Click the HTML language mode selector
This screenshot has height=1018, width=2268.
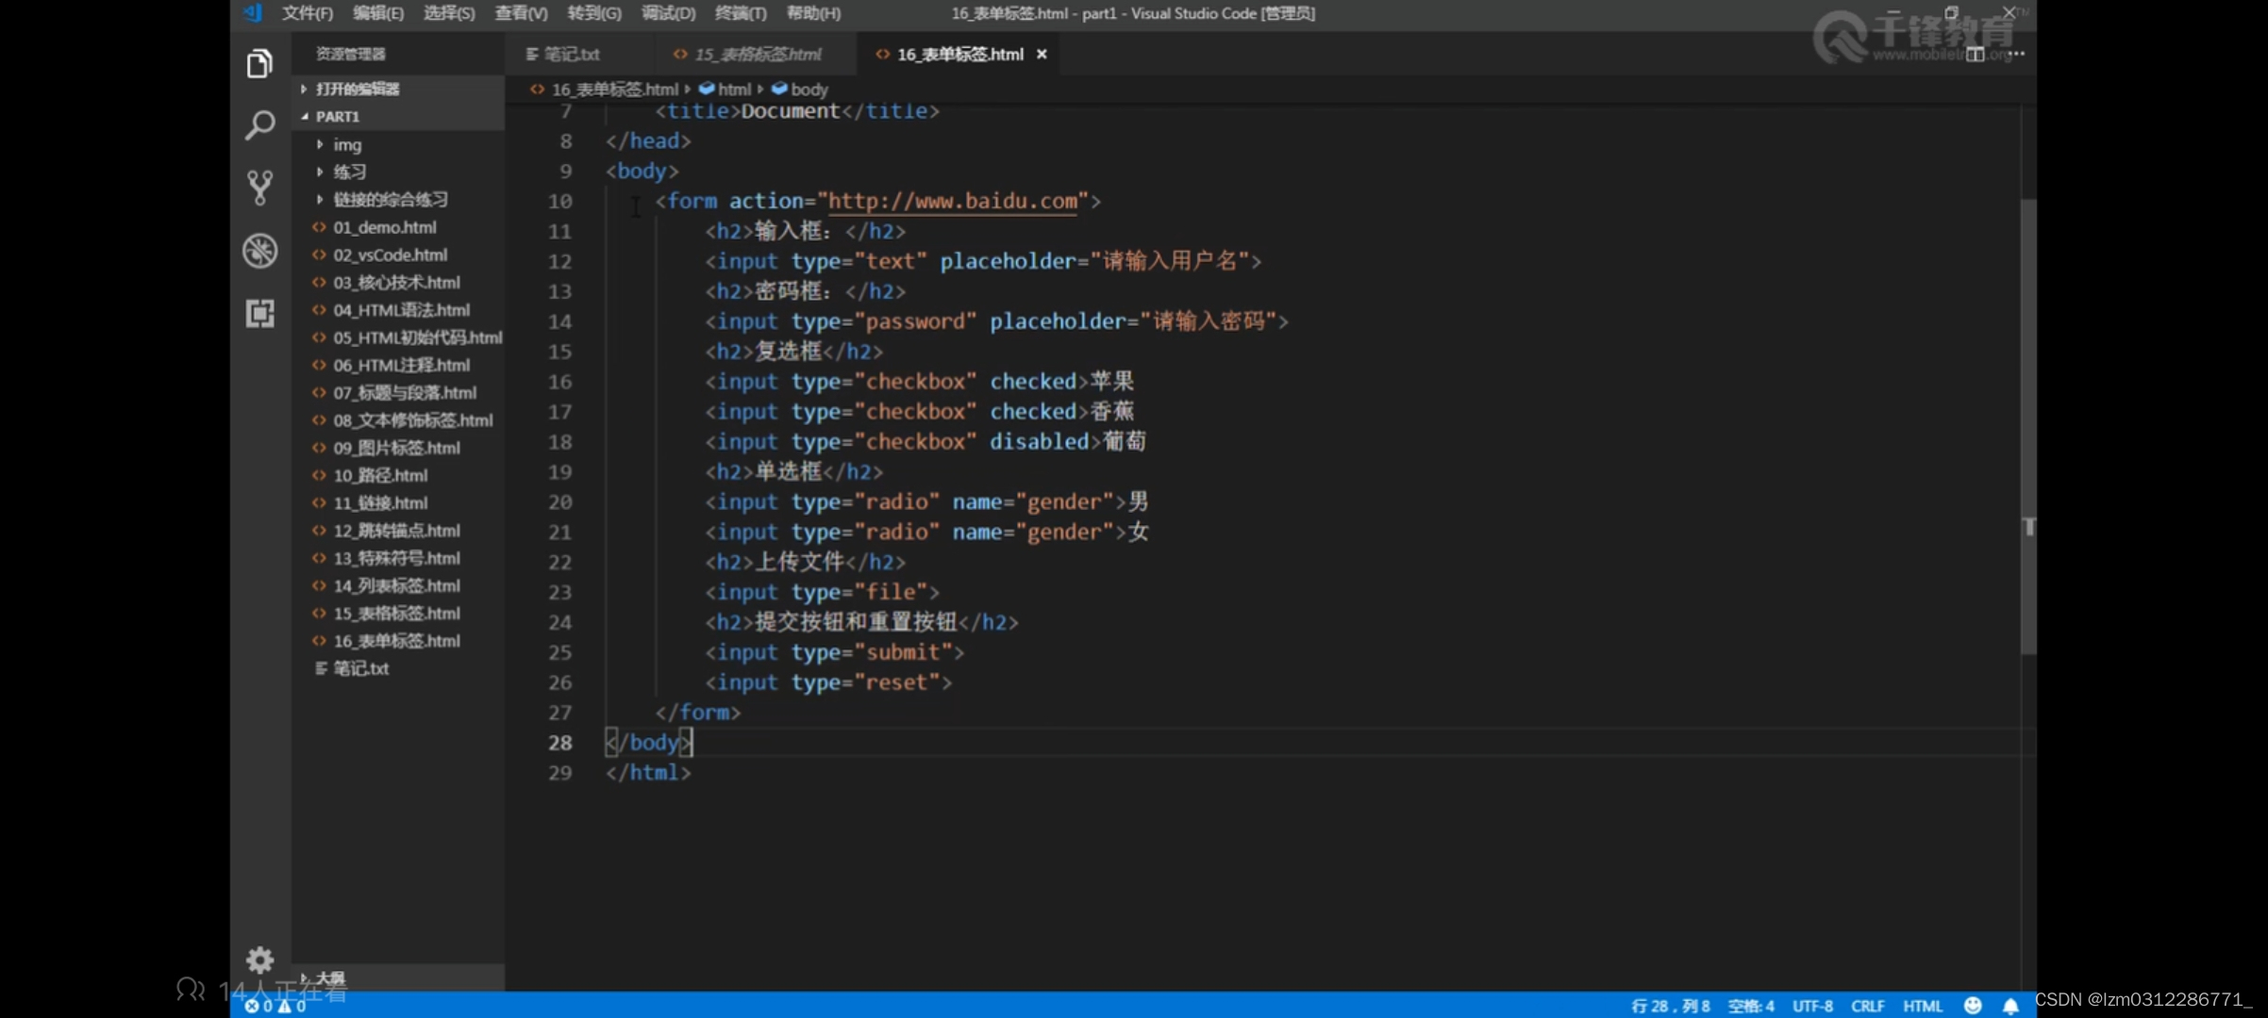[1923, 1006]
